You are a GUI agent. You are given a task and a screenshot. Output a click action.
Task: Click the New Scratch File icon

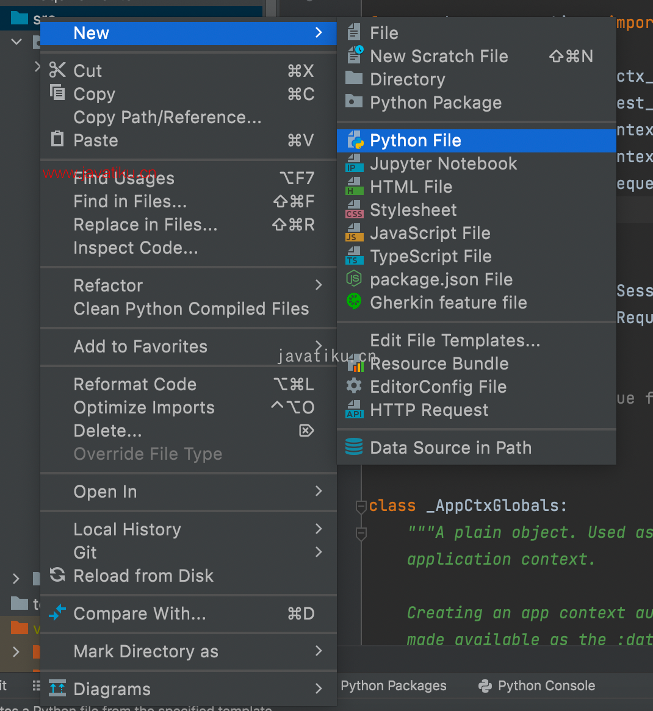click(355, 55)
